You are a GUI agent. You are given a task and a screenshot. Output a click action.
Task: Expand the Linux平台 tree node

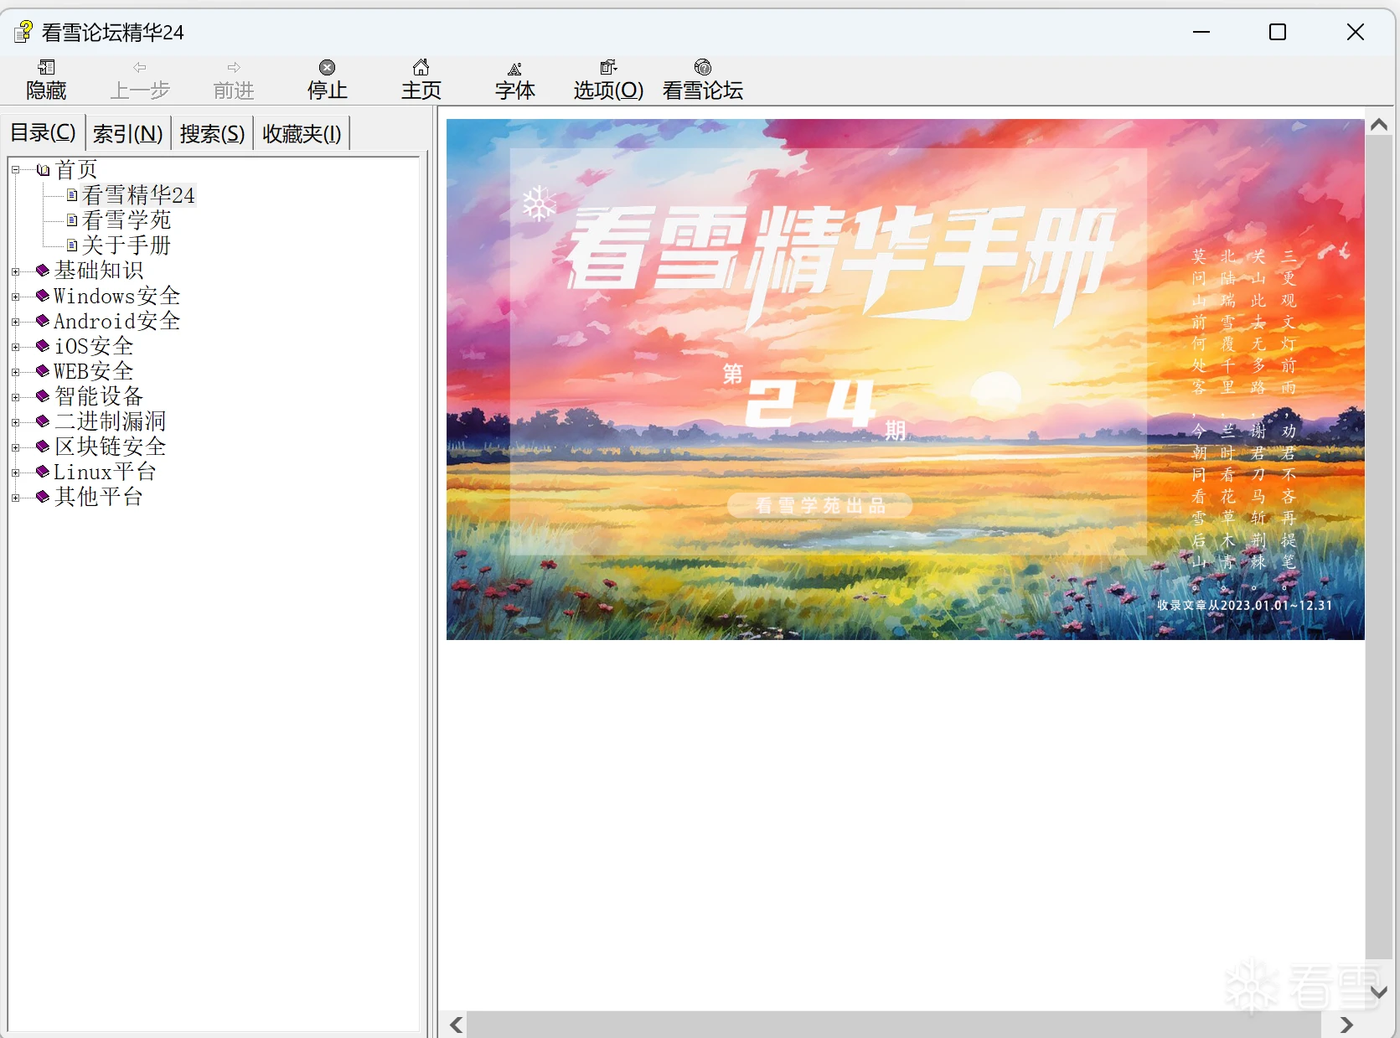[x=15, y=473]
